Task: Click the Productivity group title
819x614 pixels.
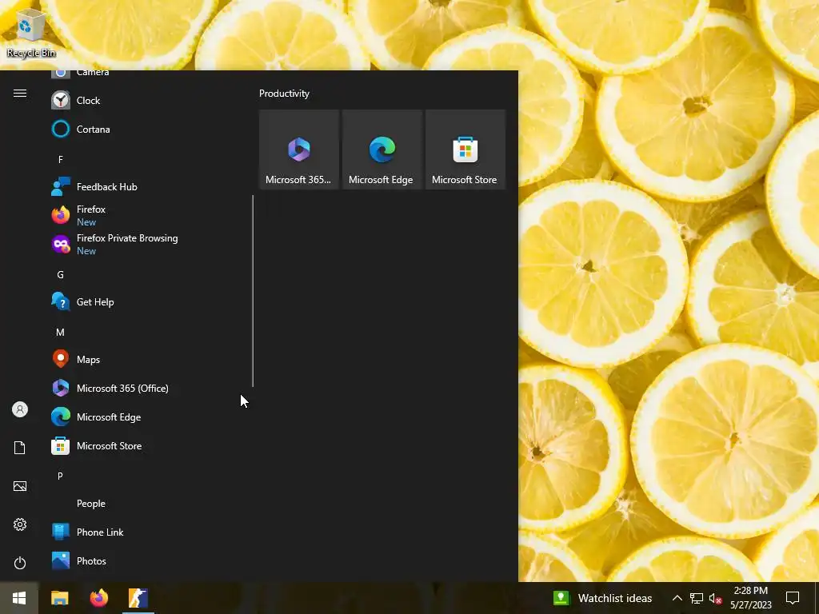Action: coord(284,94)
